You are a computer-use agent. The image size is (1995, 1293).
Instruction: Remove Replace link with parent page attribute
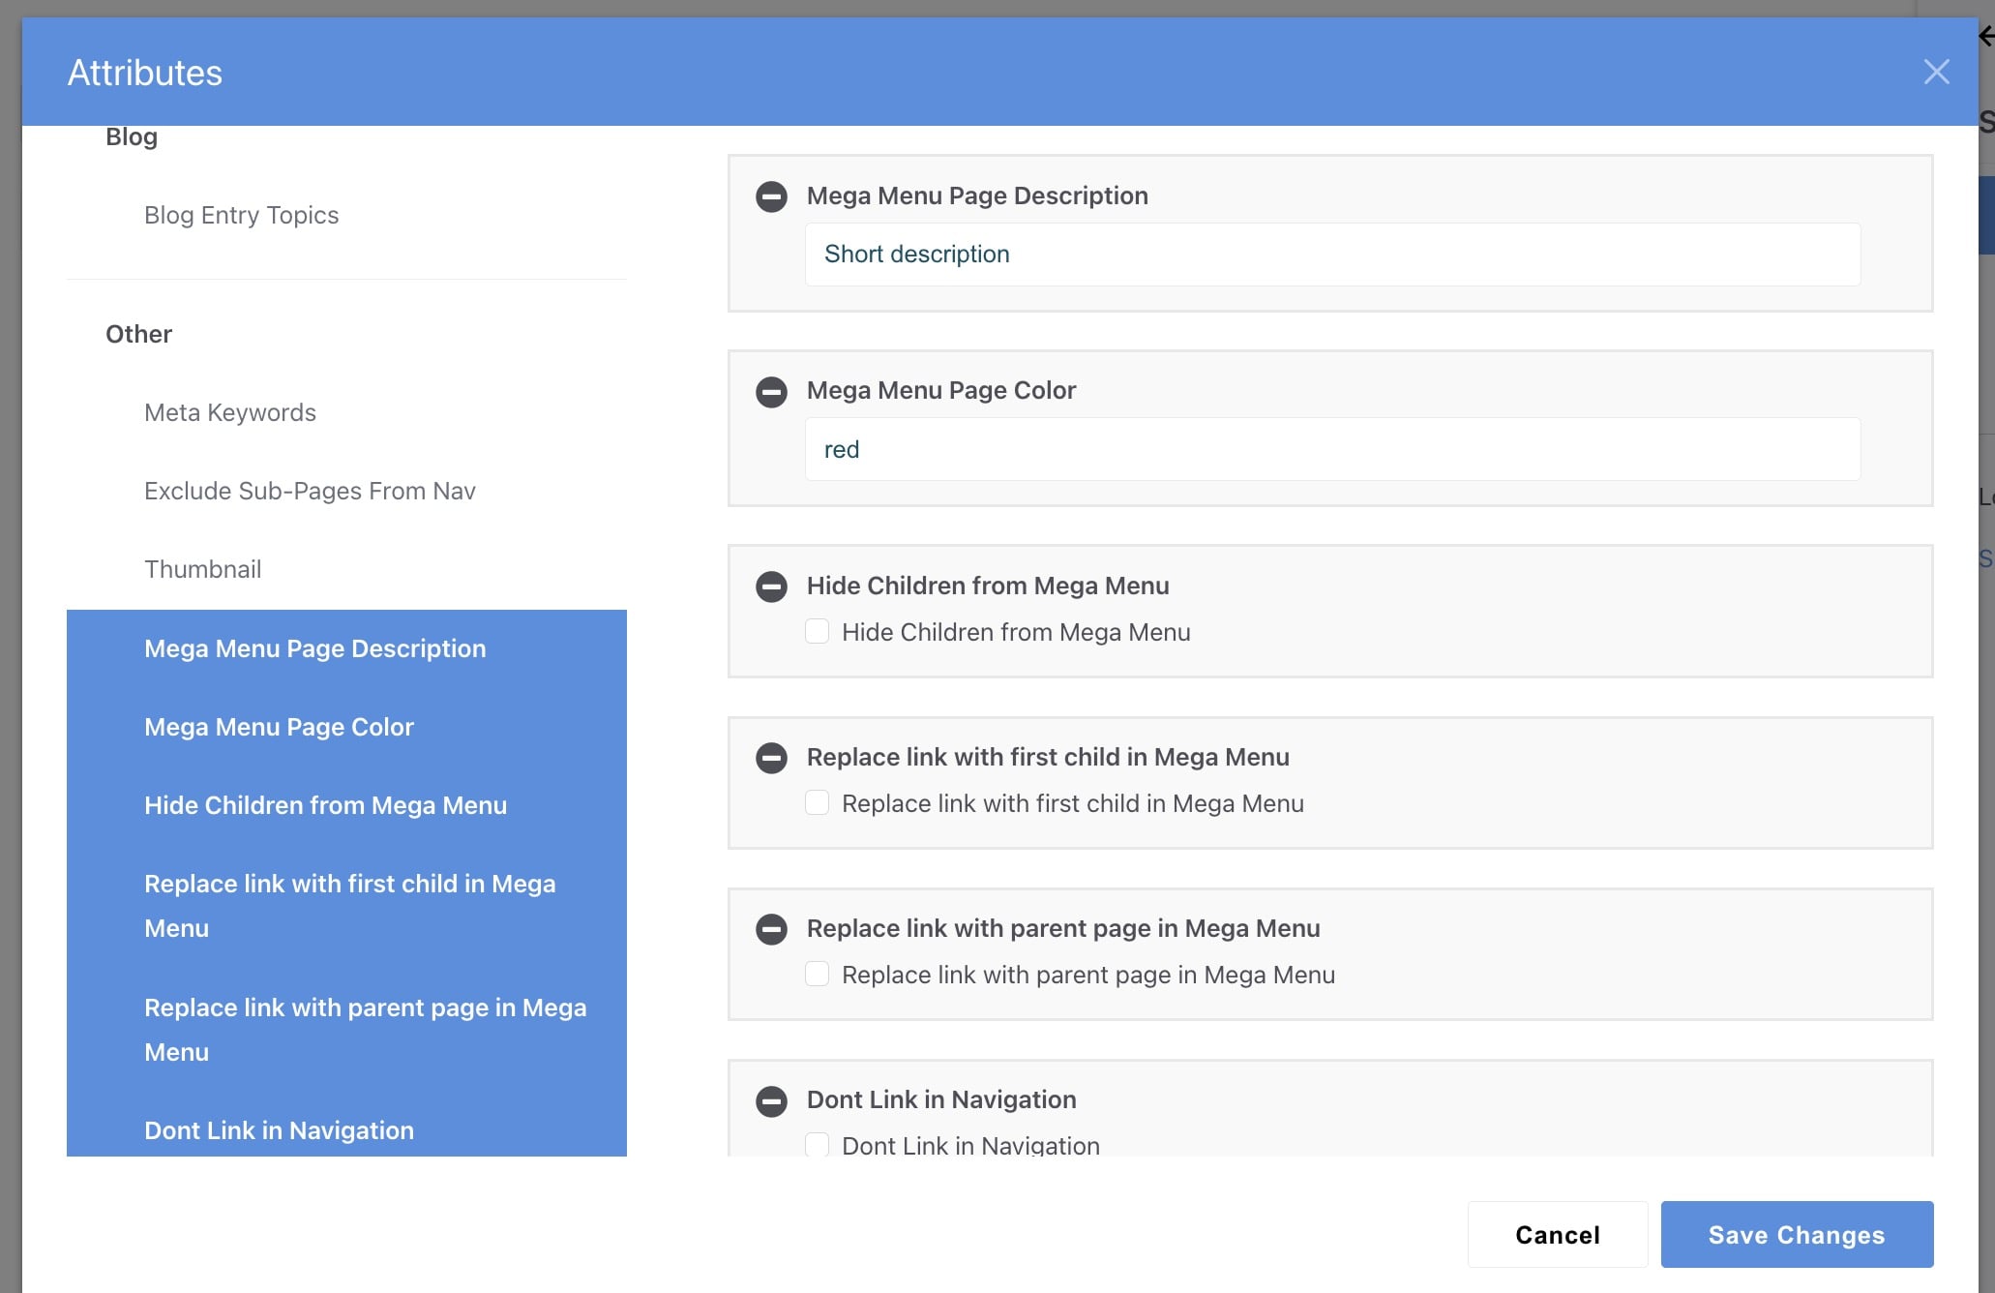pyautogui.click(x=771, y=929)
